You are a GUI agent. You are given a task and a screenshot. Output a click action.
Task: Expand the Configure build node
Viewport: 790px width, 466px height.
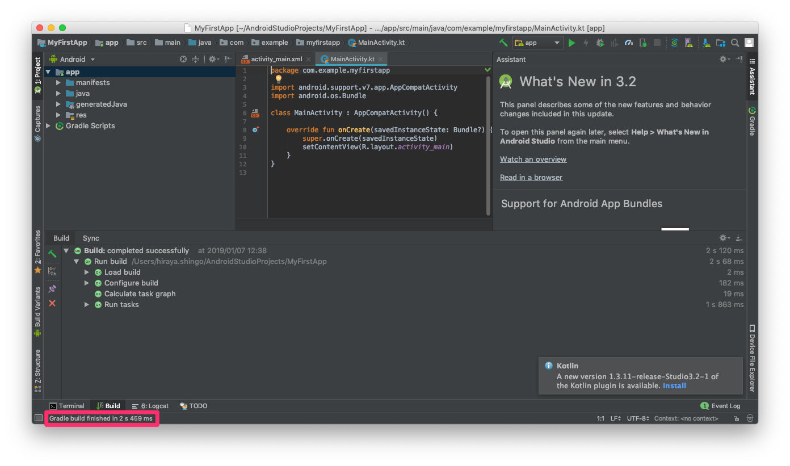(87, 283)
